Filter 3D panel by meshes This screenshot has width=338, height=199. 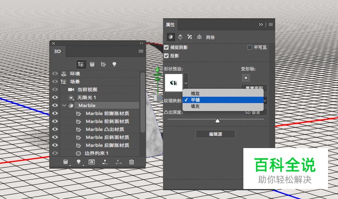[92, 64]
